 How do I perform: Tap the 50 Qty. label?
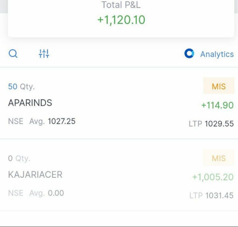click(21, 87)
